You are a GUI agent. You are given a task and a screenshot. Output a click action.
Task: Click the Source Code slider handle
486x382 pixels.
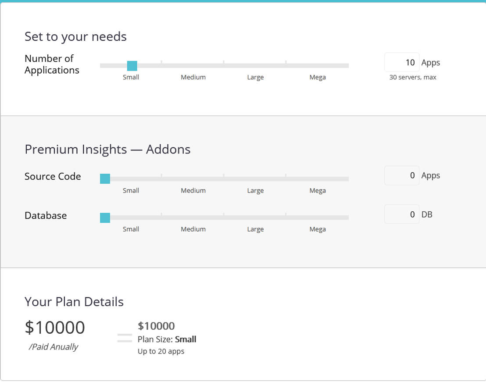coord(105,179)
